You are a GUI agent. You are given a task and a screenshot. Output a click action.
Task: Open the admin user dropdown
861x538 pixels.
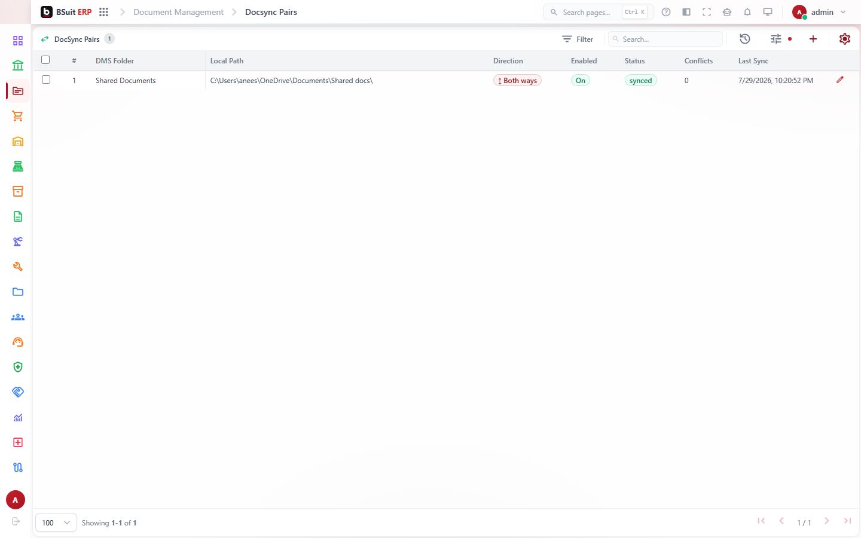[x=820, y=12]
